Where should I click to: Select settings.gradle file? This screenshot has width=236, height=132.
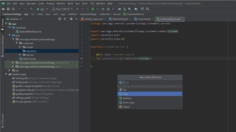pyautogui.click(x=31, y=98)
